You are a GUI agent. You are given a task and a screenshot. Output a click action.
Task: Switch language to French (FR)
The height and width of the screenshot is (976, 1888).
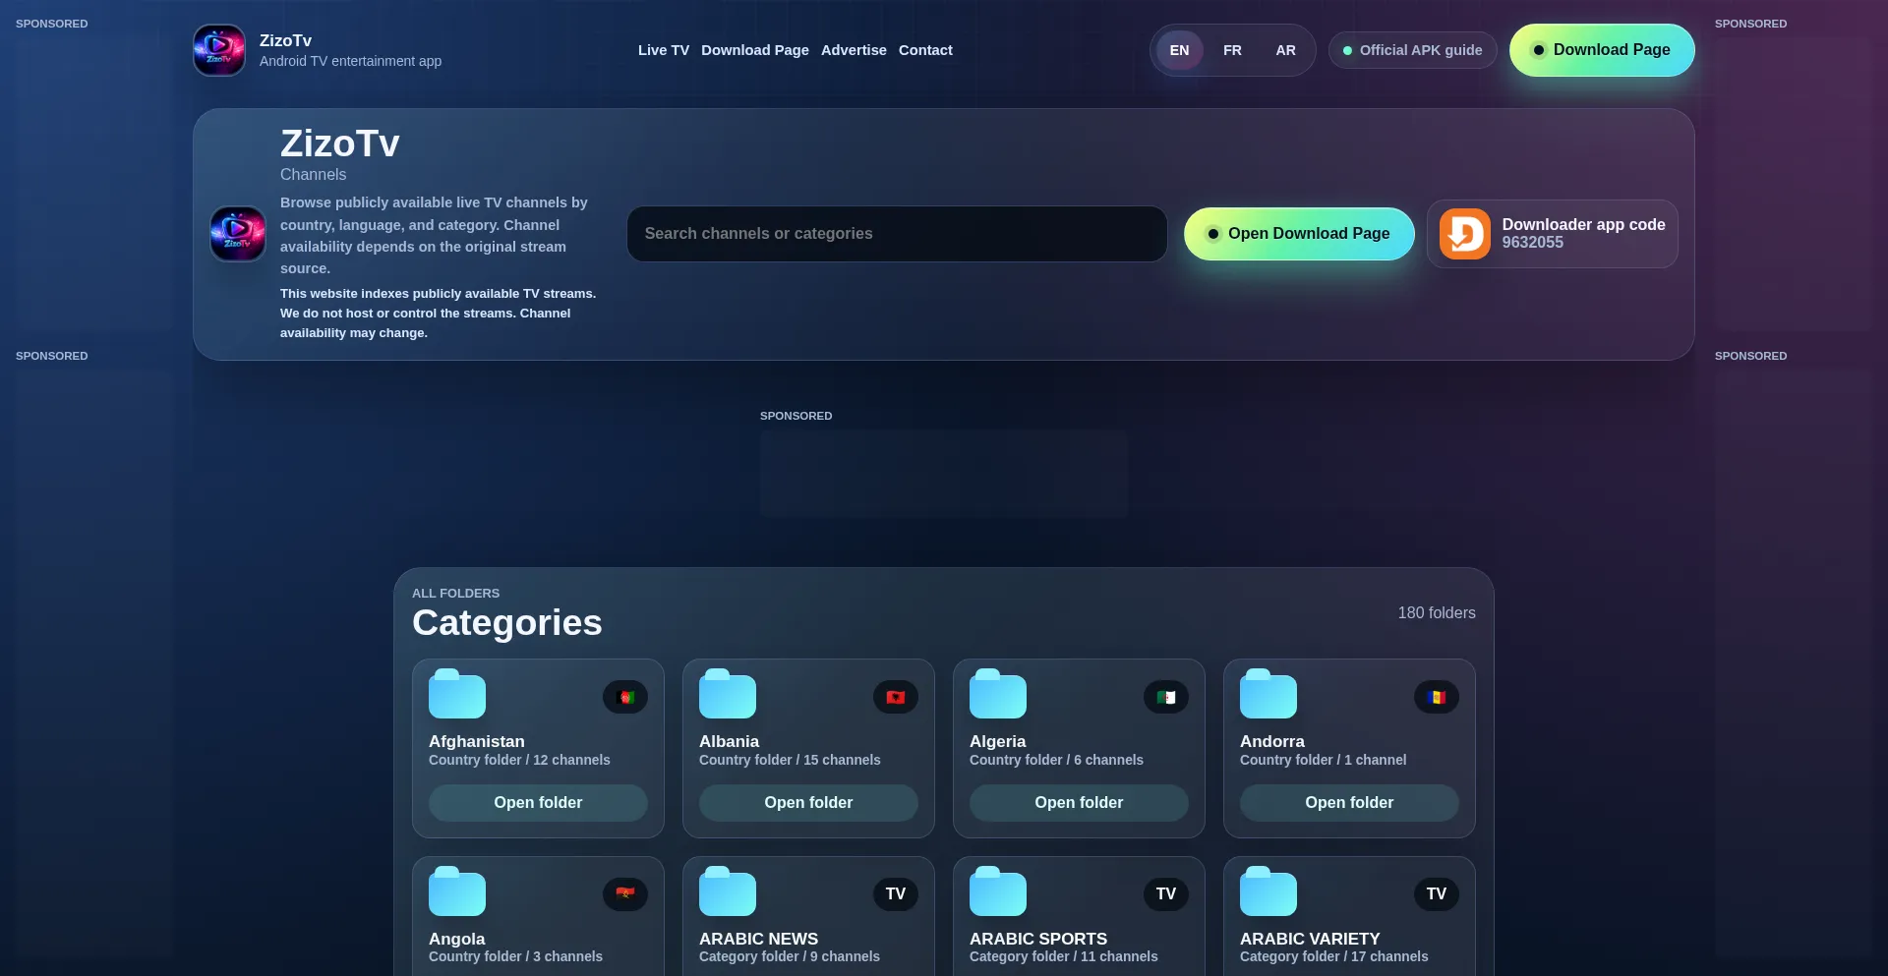1233,50
